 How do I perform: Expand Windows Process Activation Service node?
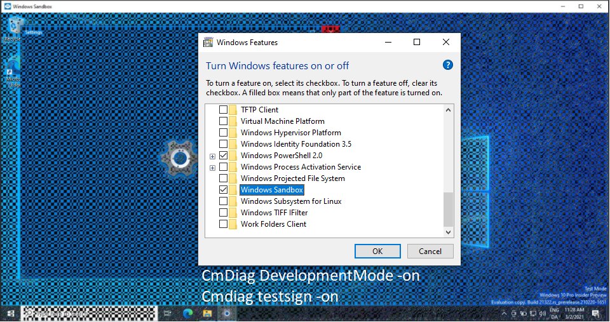pos(212,168)
